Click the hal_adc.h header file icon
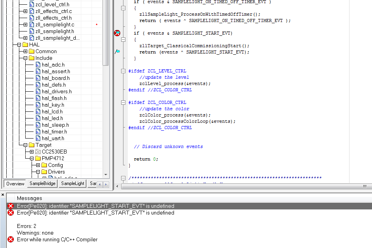The image size is (372, 248). pyautogui.click(x=38, y=65)
